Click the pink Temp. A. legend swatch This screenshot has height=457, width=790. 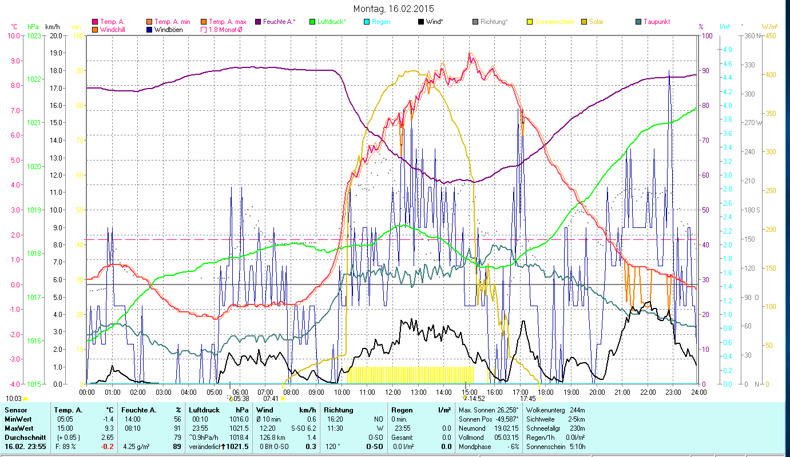pyautogui.click(x=95, y=22)
